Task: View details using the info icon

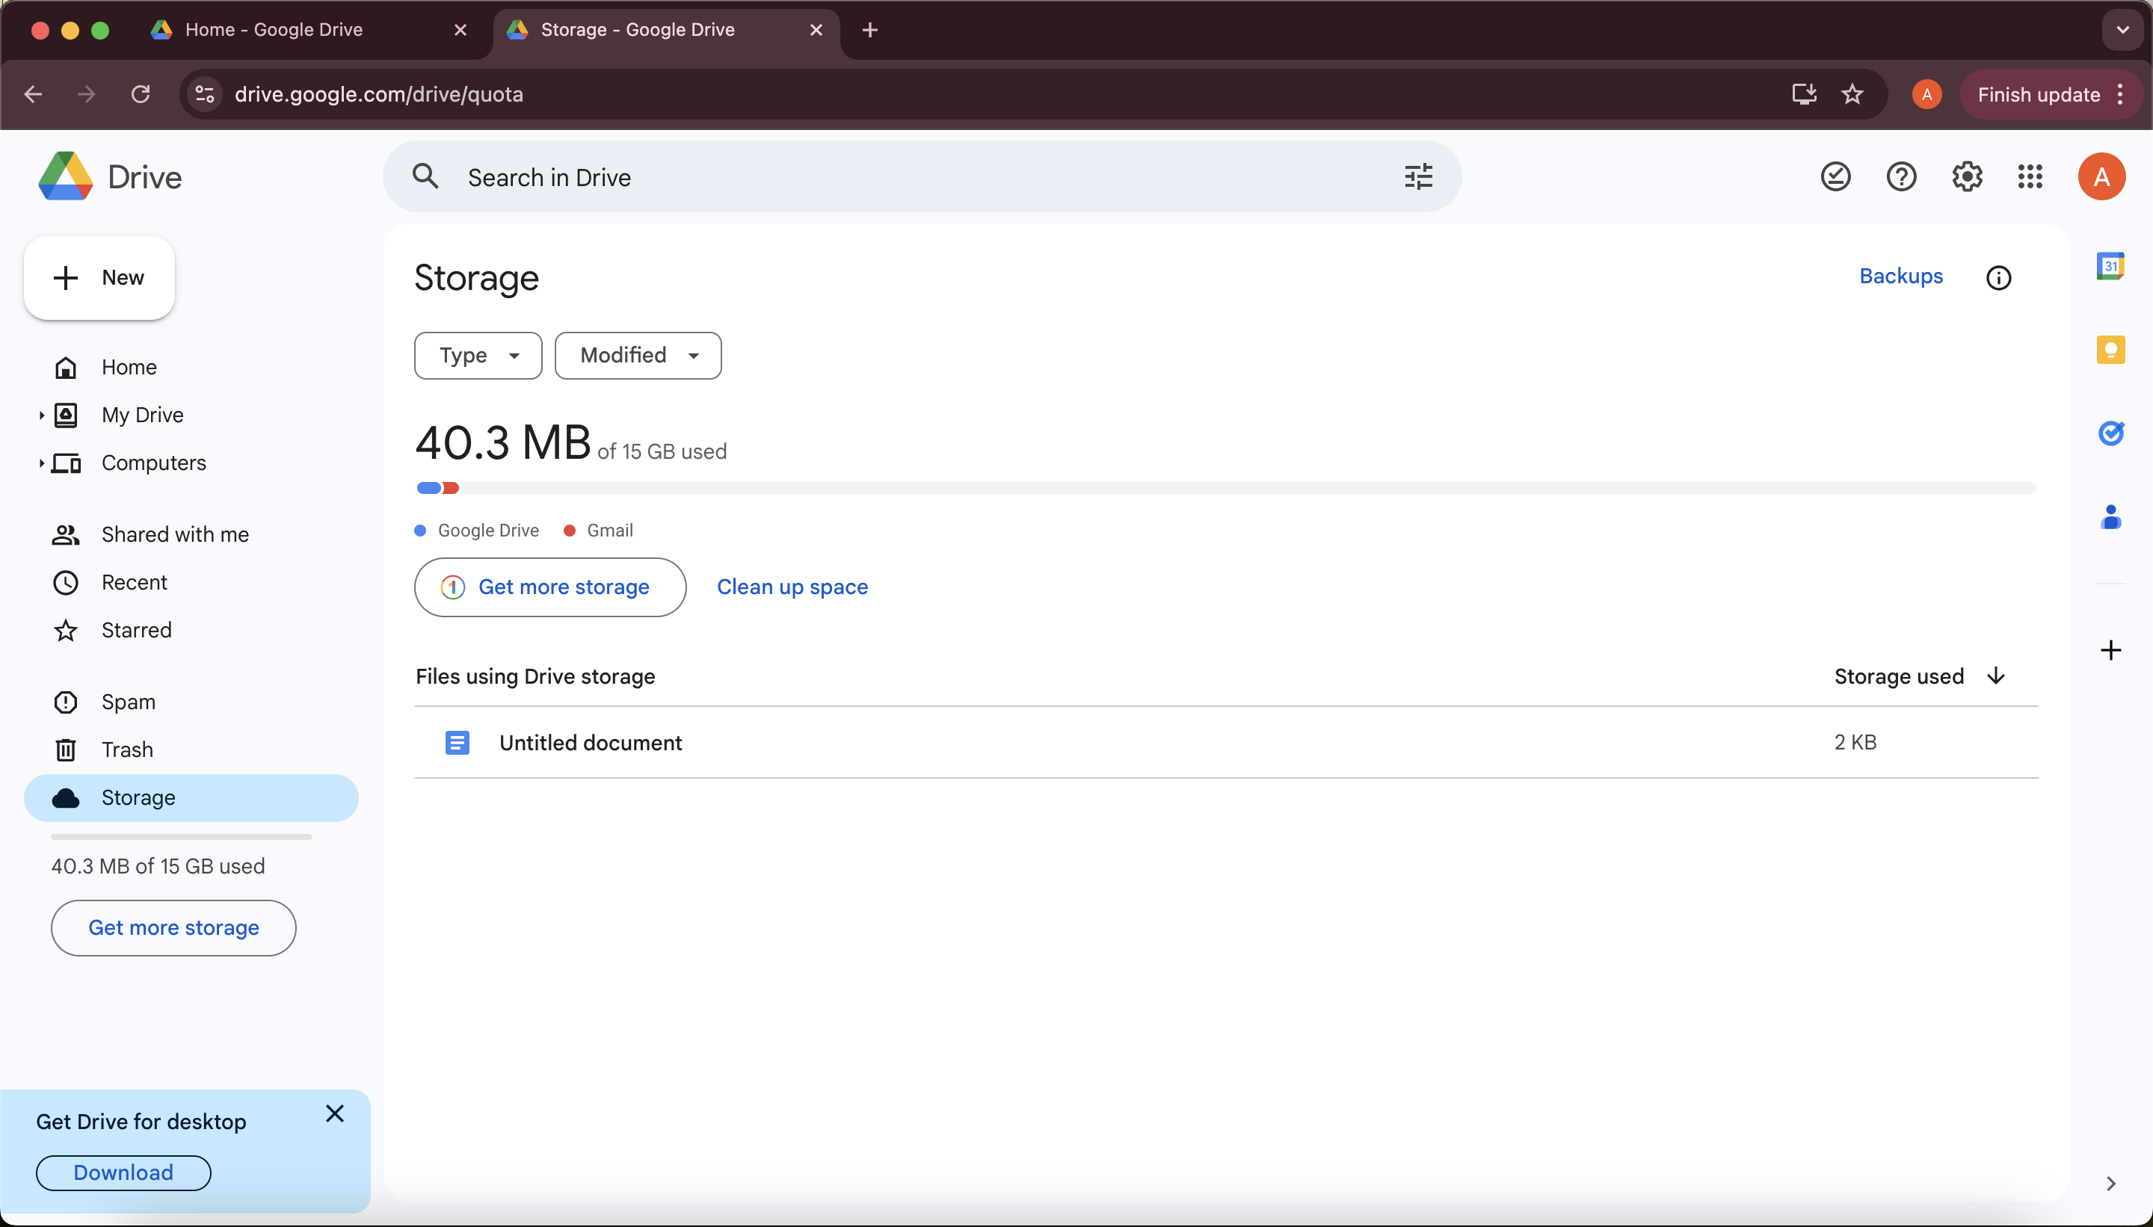Action: click(x=1998, y=277)
